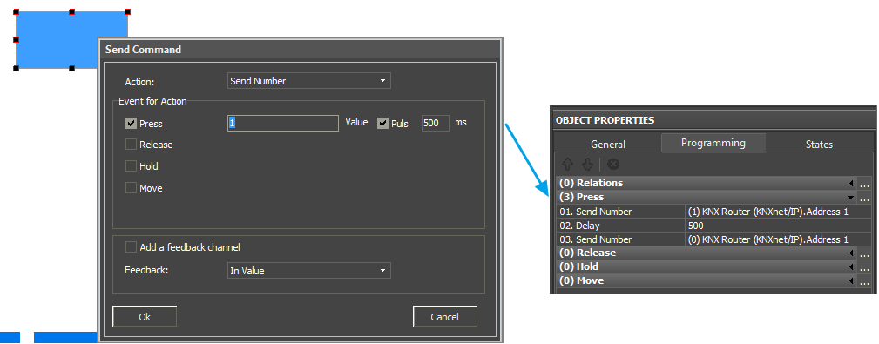Image resolution: width=879 pixels, height=344 pixels.
Task: Click the Delay value 500 cell
Action: pos(779,226)
